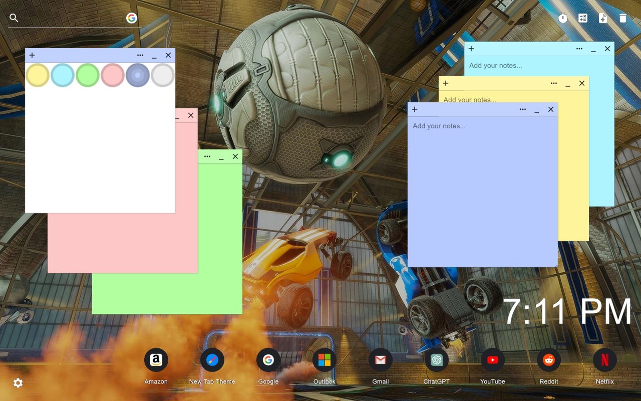Click the cyan note's 'Add your notes...' area

pos(539,66)
